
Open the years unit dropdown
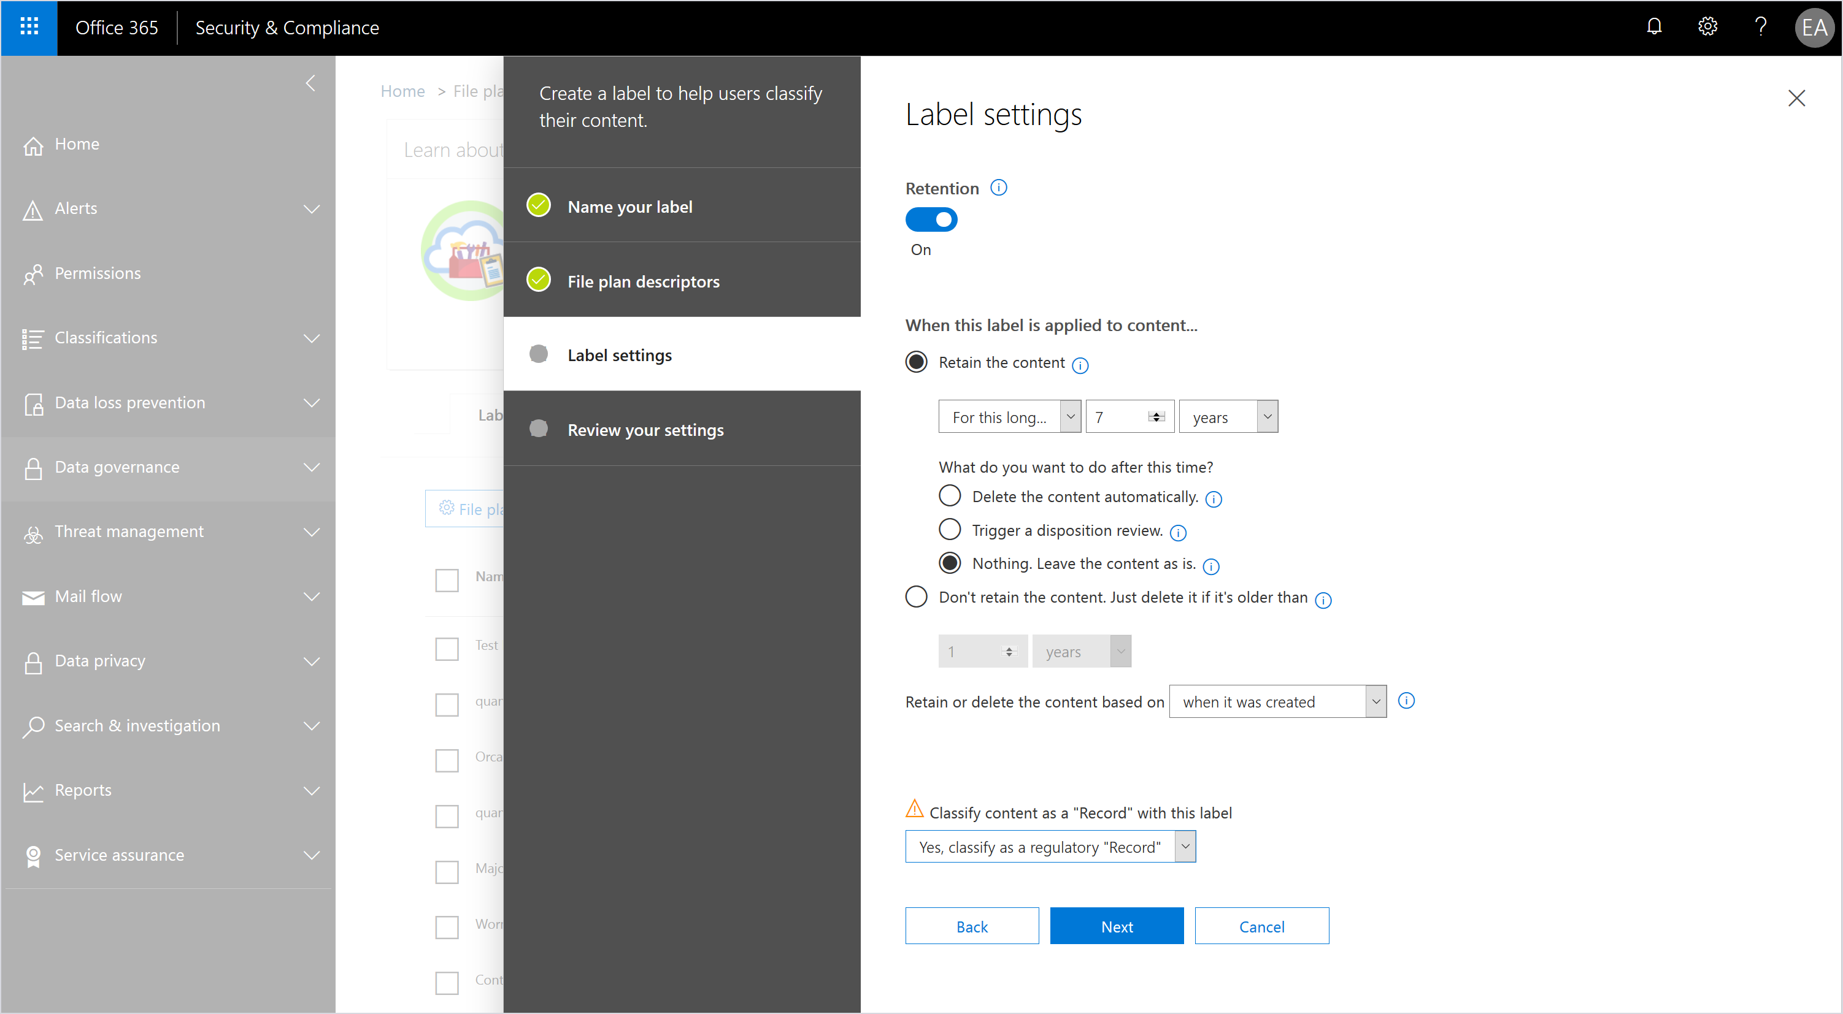1228,416
